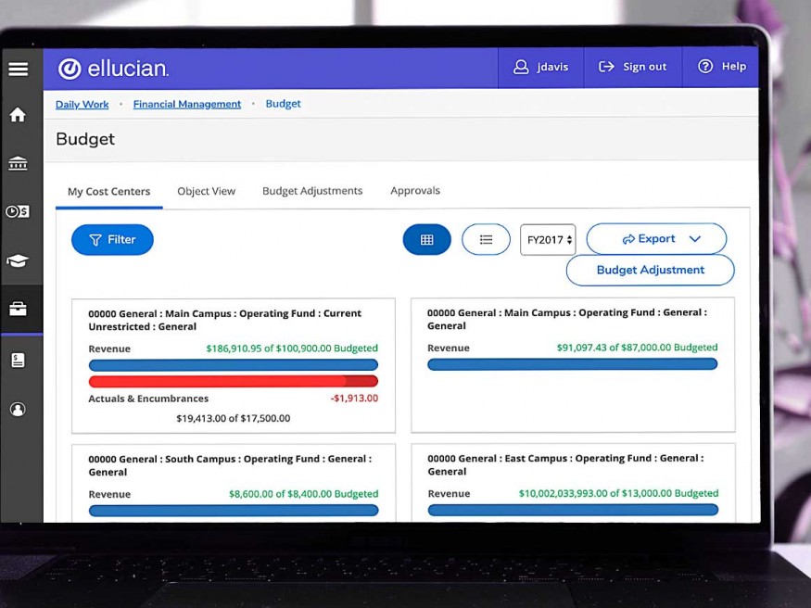Click the Filter button
The image size is (811, 608).
(112, 240)
